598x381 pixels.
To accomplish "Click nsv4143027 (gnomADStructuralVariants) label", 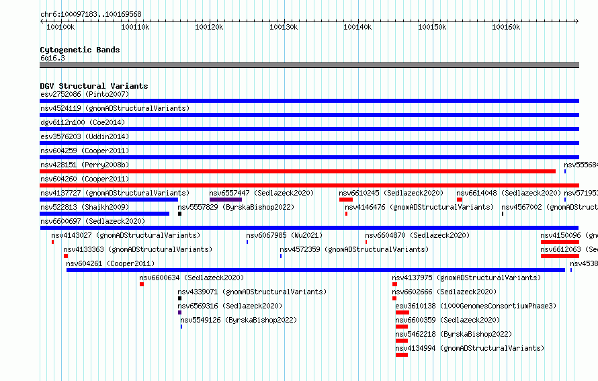I will (x=126, y=235).
